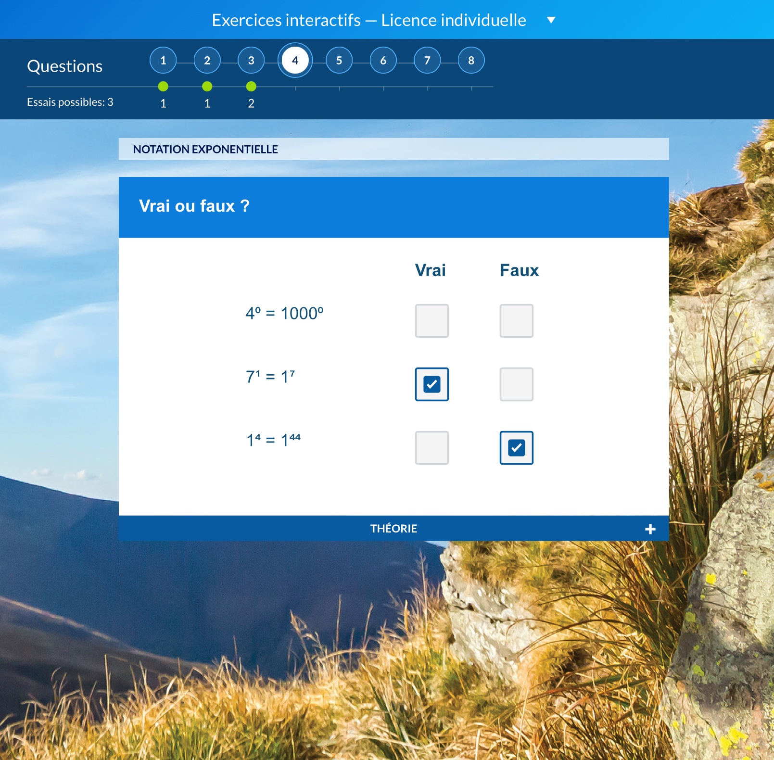
Task: Select current question 4 tab
Action: [x=295, y=61]
